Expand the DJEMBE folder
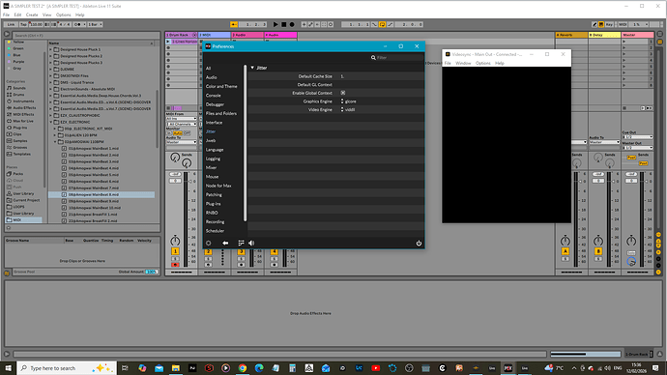The height and width of the screenshot is (375, 667). tap(50, 69)
